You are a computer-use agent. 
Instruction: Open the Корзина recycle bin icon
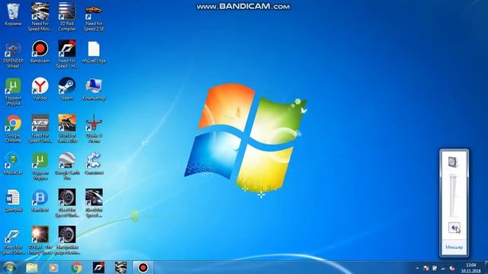point(13,15)
